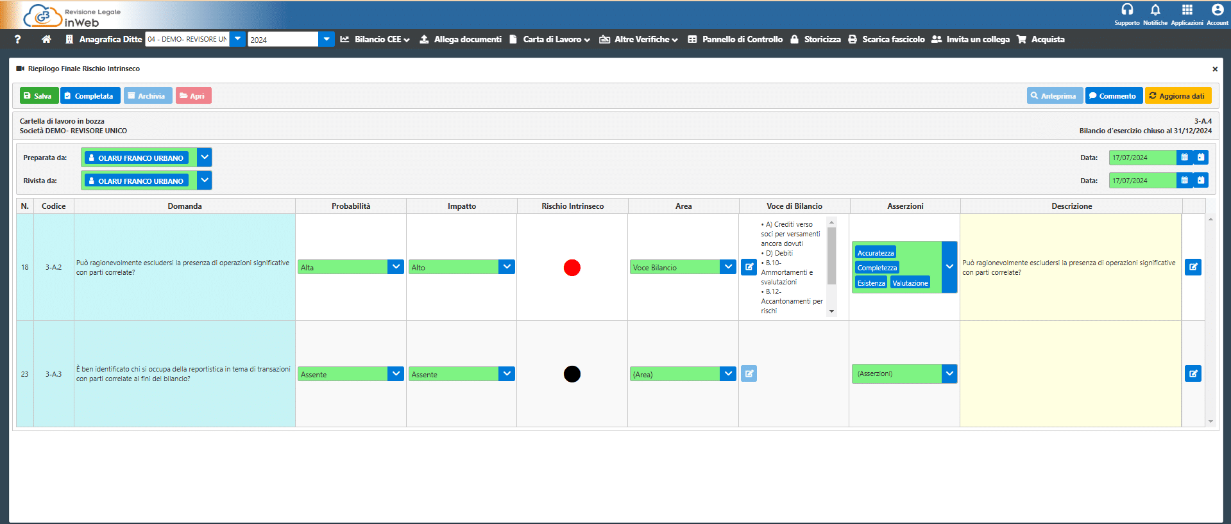Click the Apri button
This screenshot has width=1231, height=524.
click(193, 95)
